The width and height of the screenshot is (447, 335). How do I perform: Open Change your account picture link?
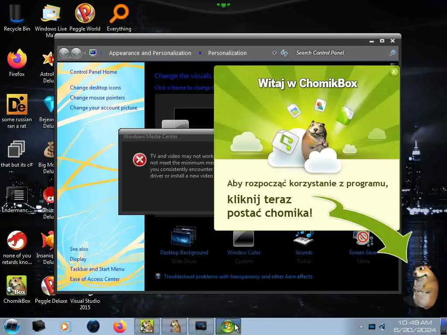click(103, 108)
